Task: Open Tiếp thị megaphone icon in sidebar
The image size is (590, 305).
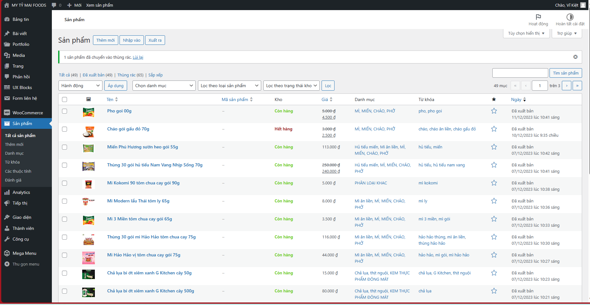Action: click(x=7, y=203)
